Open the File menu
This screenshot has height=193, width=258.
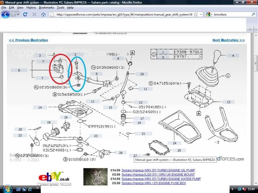(4, 7)
